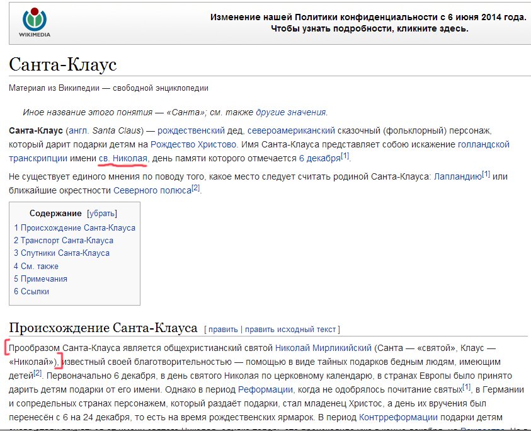Screen dimensions: 531x431
Task: Open the Николай Мирликийский link
Action: [x=323, y=347]
